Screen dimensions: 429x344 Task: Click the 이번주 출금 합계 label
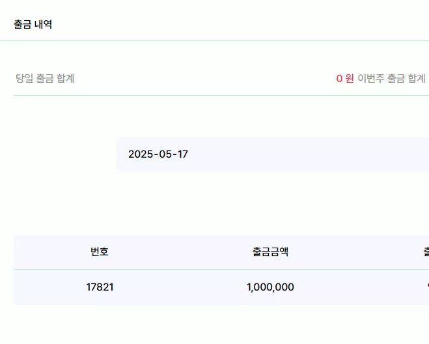pos(391,78)
